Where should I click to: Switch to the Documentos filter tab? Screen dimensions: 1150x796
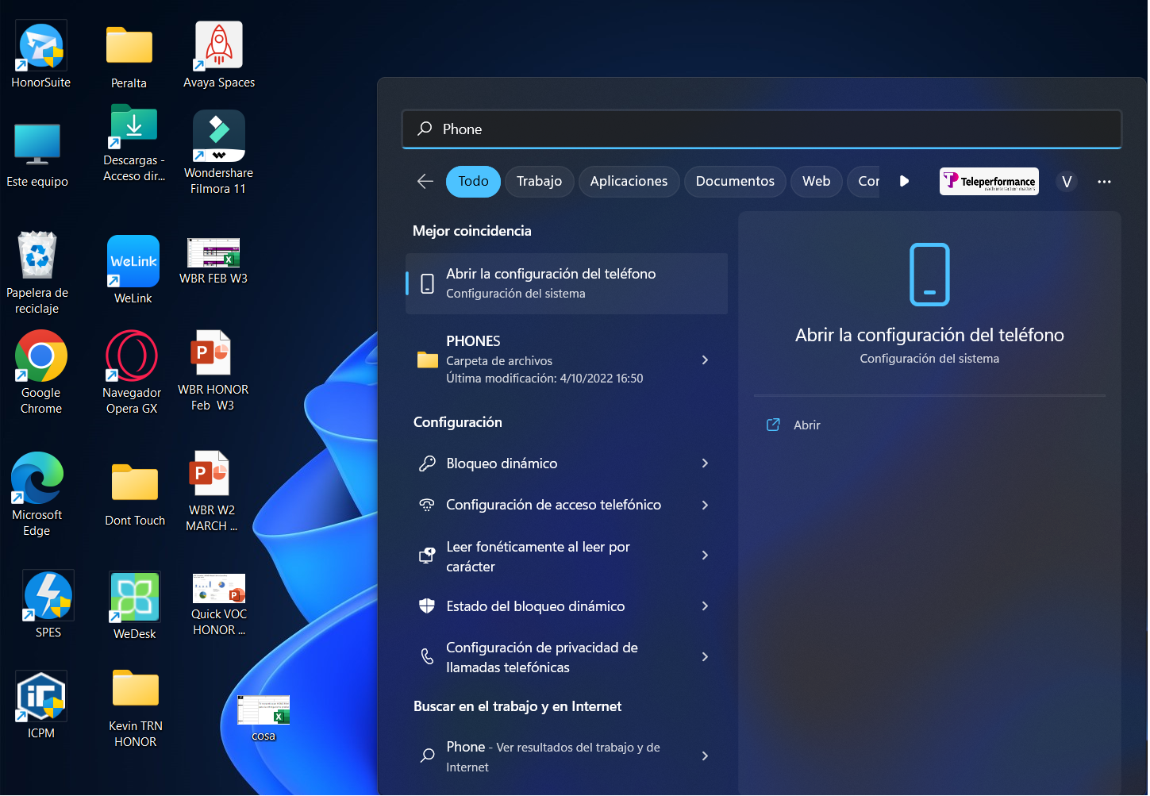point(735,182)
